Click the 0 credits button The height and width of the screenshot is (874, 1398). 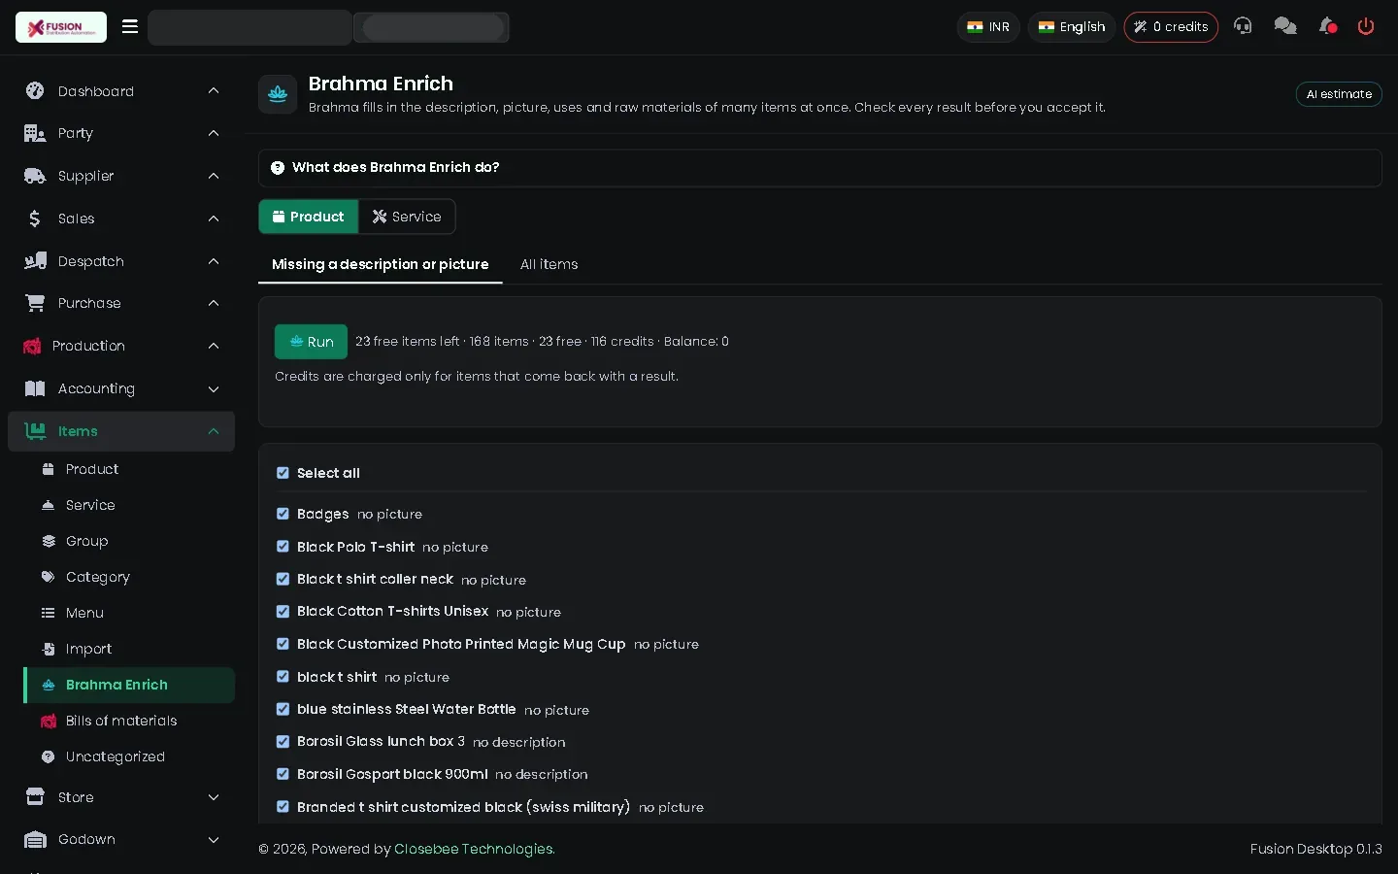1171,27
